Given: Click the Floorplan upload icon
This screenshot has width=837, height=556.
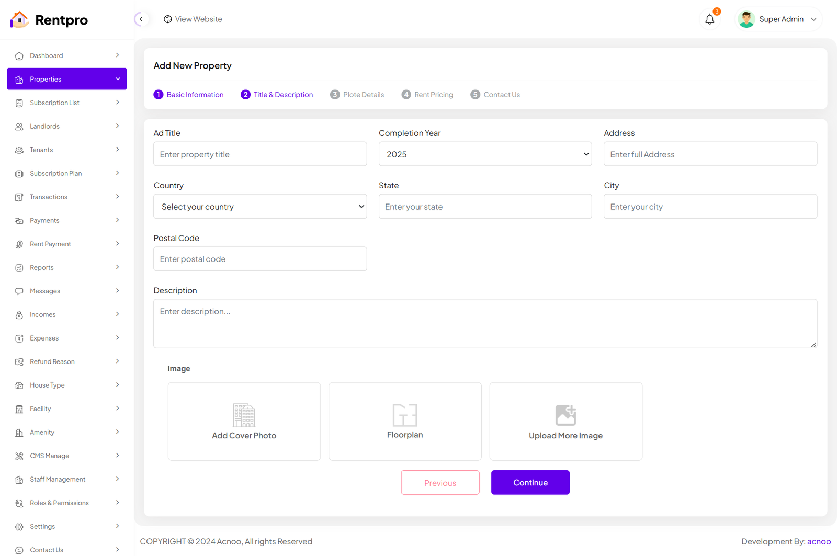Looking at the screenshot, I should [x=404, y=415].
